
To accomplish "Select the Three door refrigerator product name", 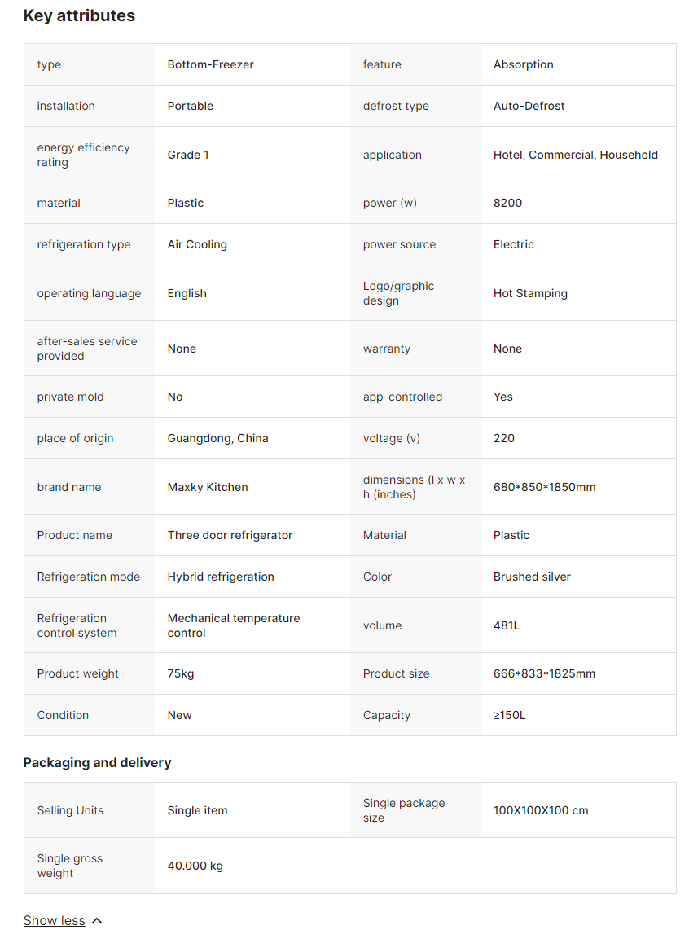I will pyautogui.click(x=230, y=535).
